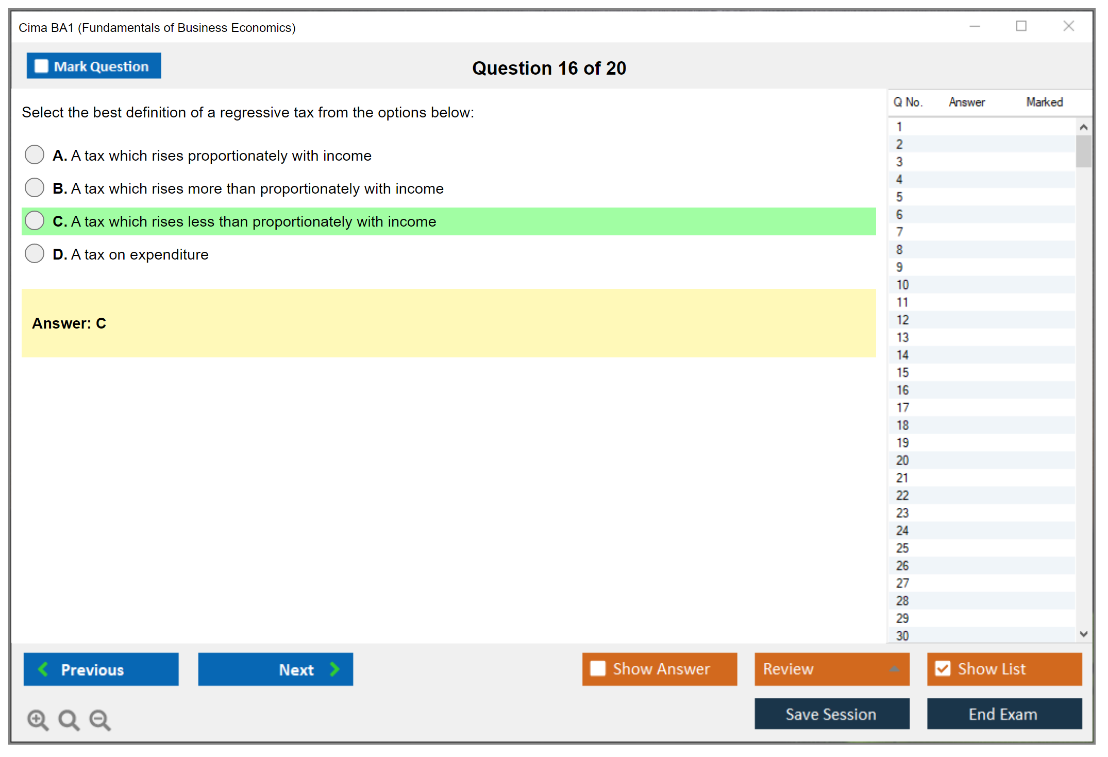Click the zoom out magnifier icon
This screenshot has width=1108, height=757.
click(x=100, y=719)
